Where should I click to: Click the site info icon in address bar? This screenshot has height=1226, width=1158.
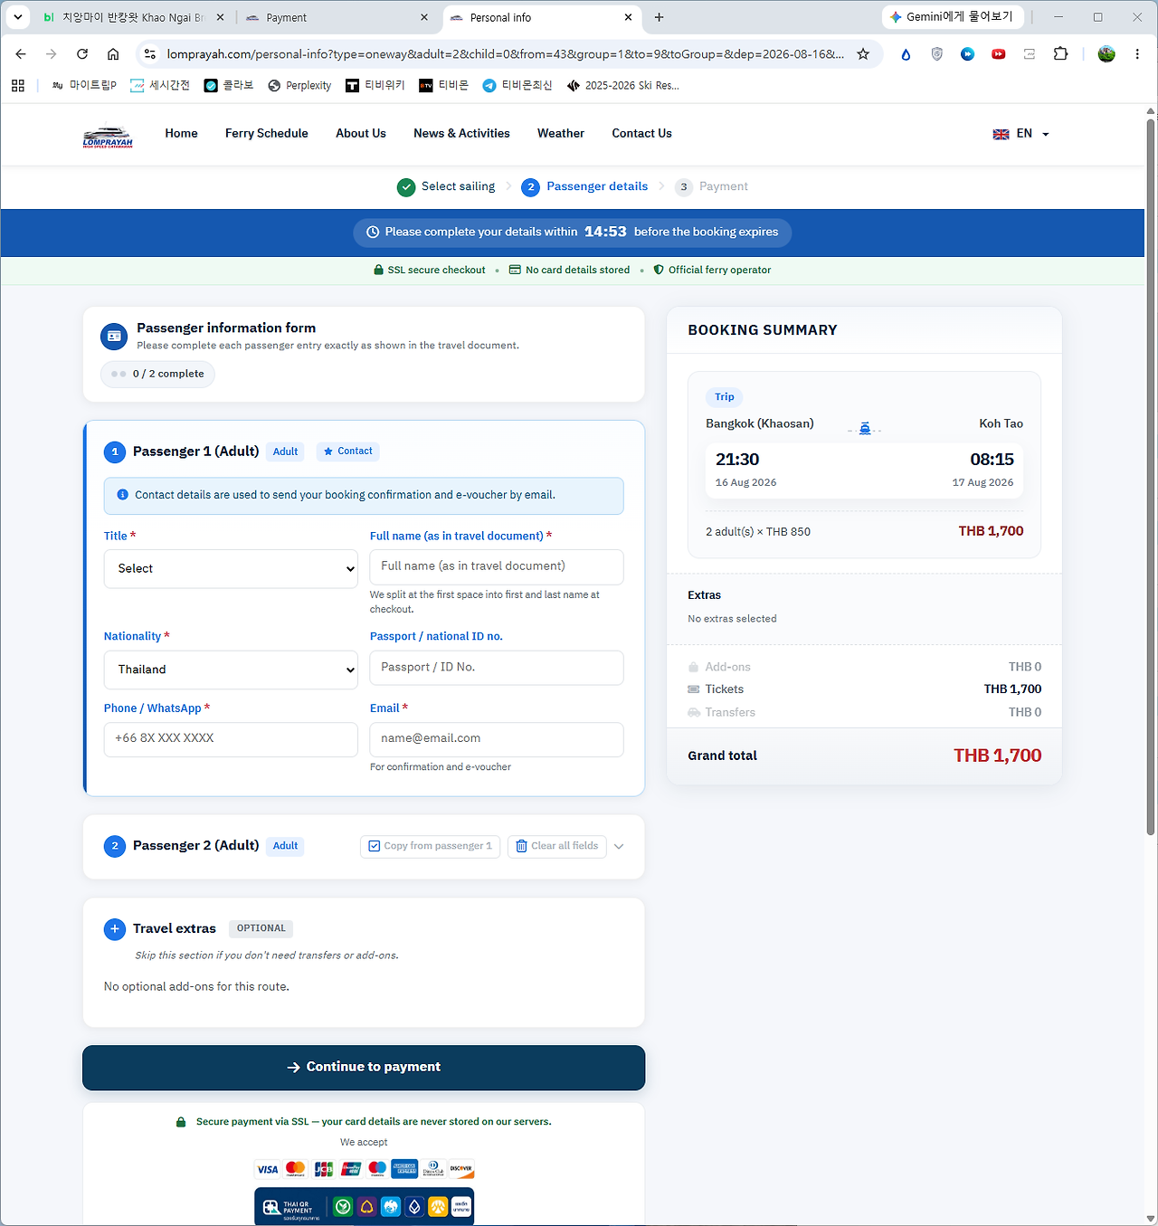tap(150, 54)
